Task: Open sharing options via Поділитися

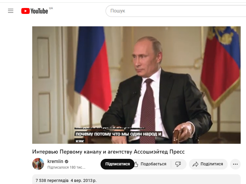Action: coord(212,164)
